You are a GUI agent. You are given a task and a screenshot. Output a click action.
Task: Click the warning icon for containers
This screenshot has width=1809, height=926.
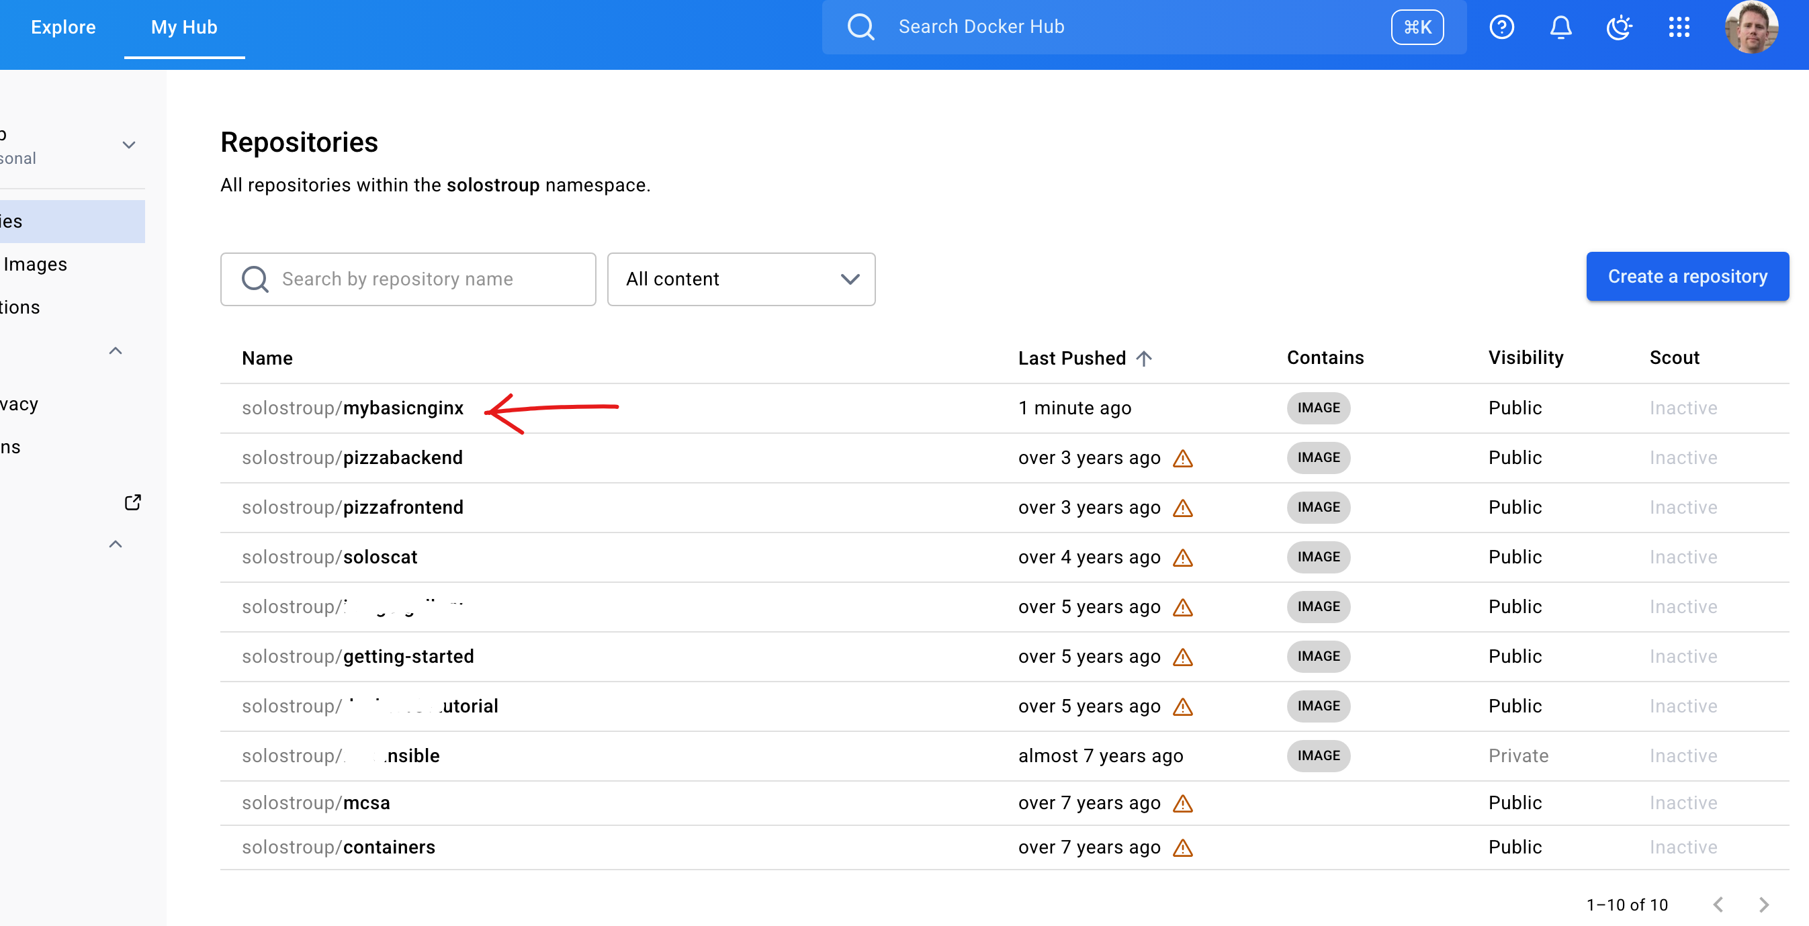1182,847
